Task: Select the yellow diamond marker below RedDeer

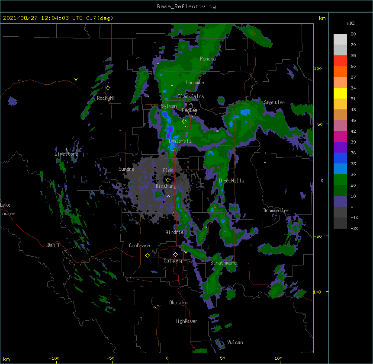Action: (x=184, y=121)
